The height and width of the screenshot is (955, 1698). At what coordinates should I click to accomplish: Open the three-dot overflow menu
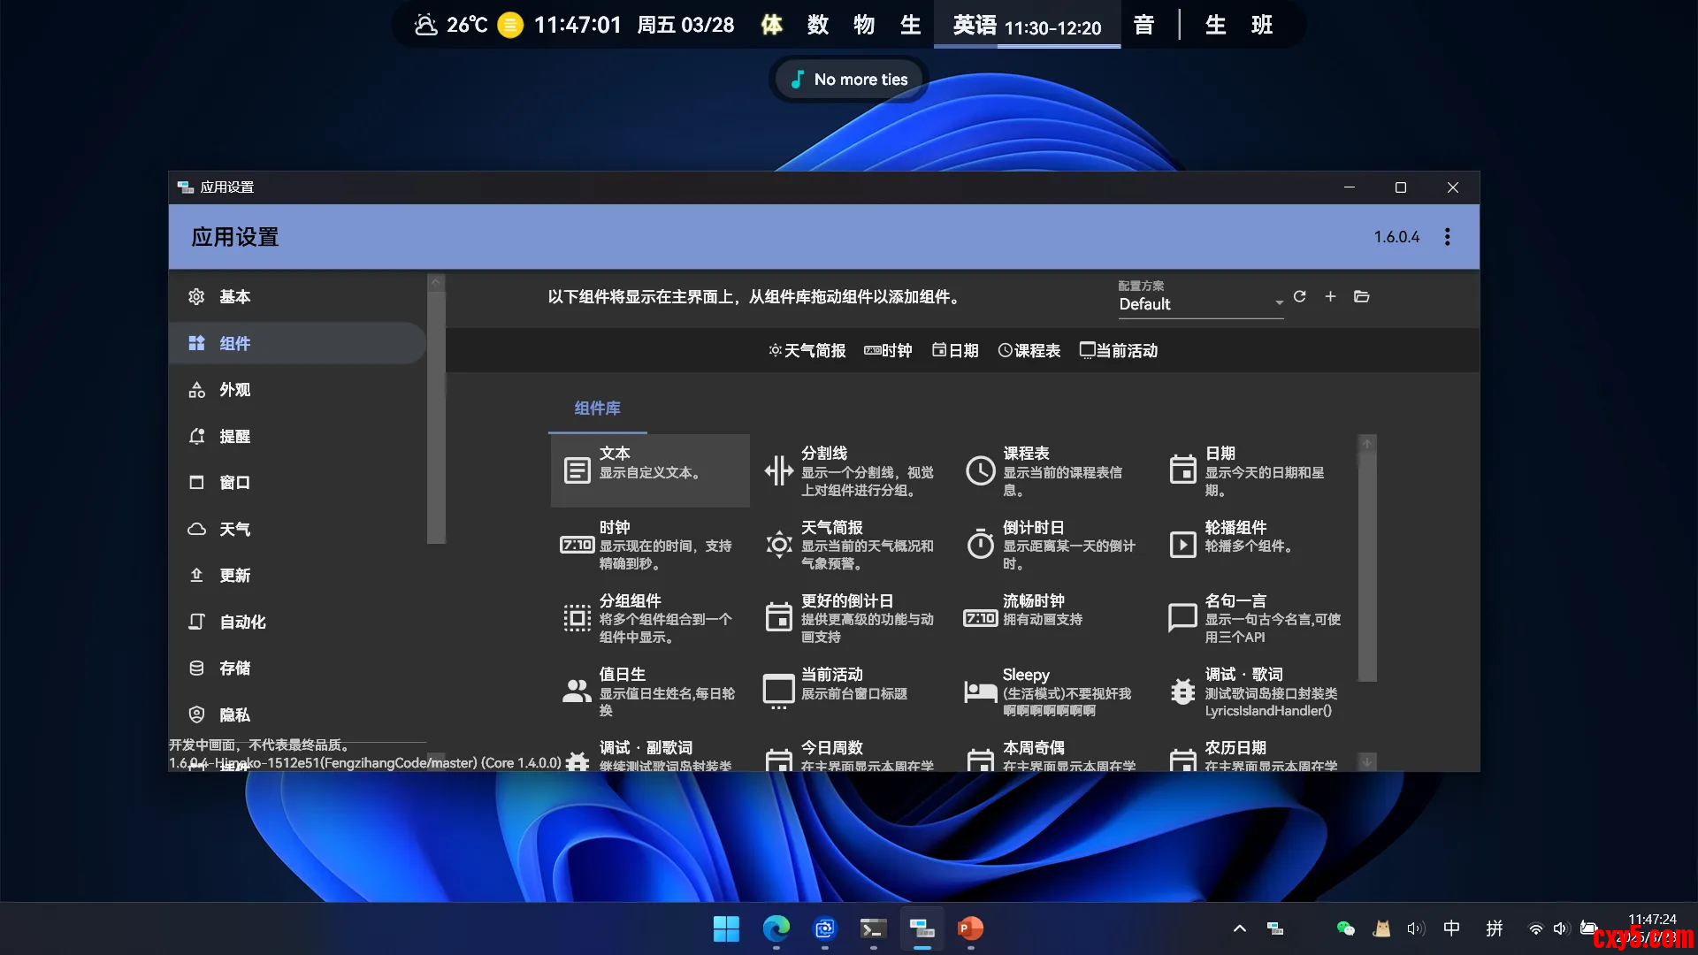coord(1447,237)
